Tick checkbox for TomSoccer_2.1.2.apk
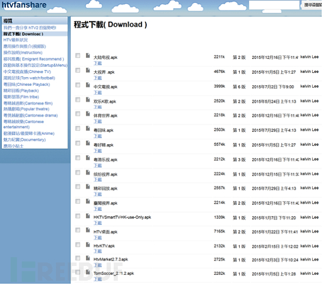 pyautogui.click(x=78, y=272)
